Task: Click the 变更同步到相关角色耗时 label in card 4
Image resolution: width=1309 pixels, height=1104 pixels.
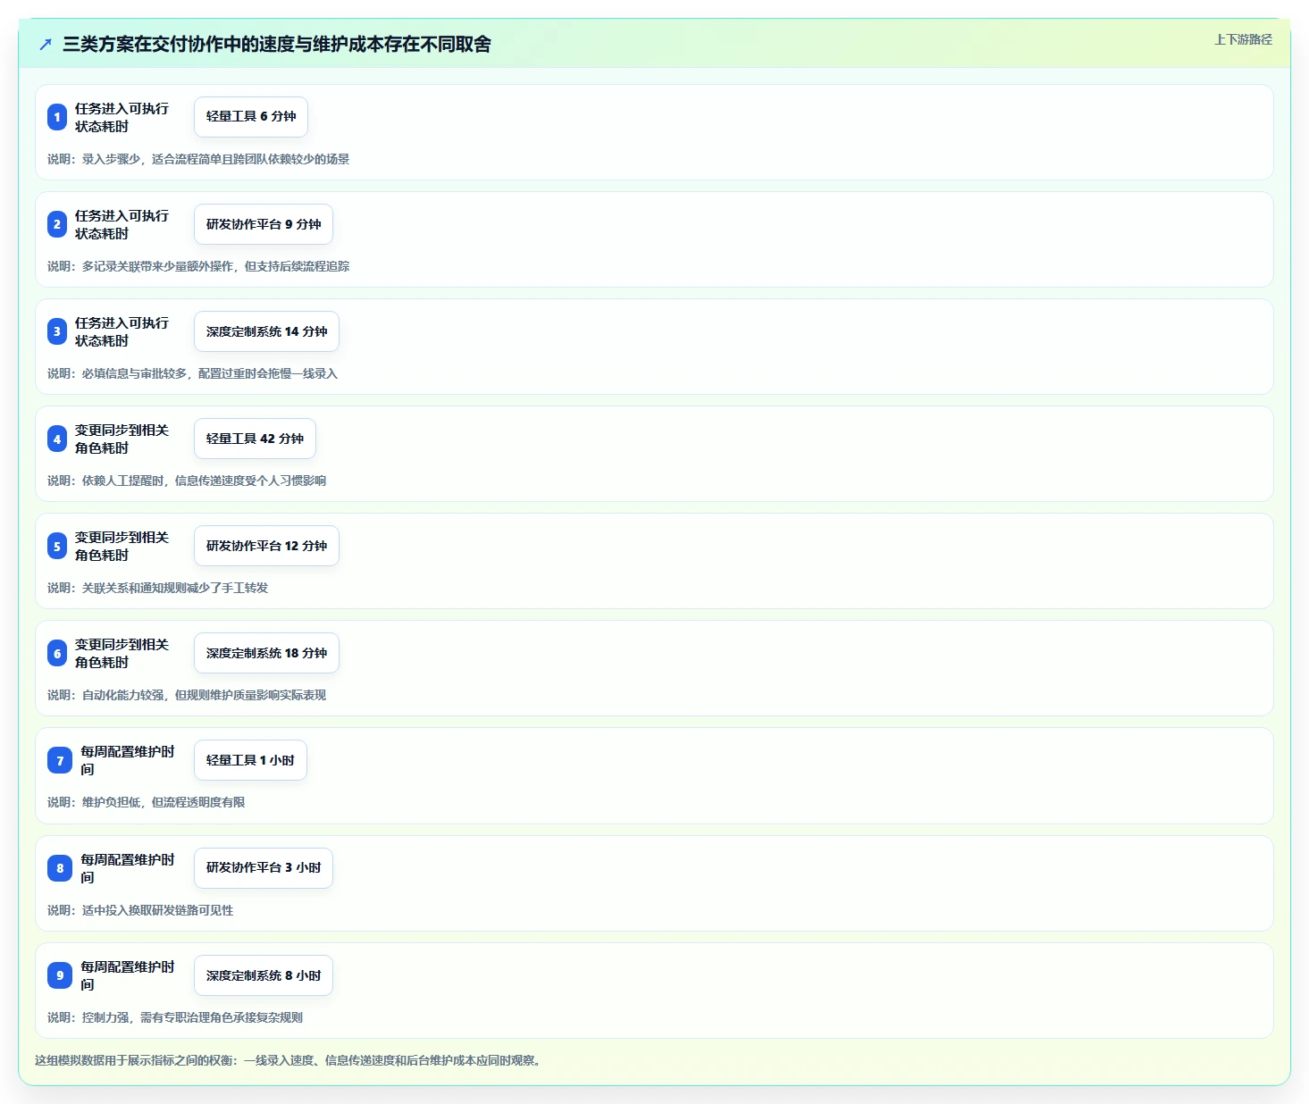Action: point(122,439)
